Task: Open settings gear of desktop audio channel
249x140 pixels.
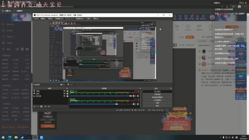Action: point(138,104)
